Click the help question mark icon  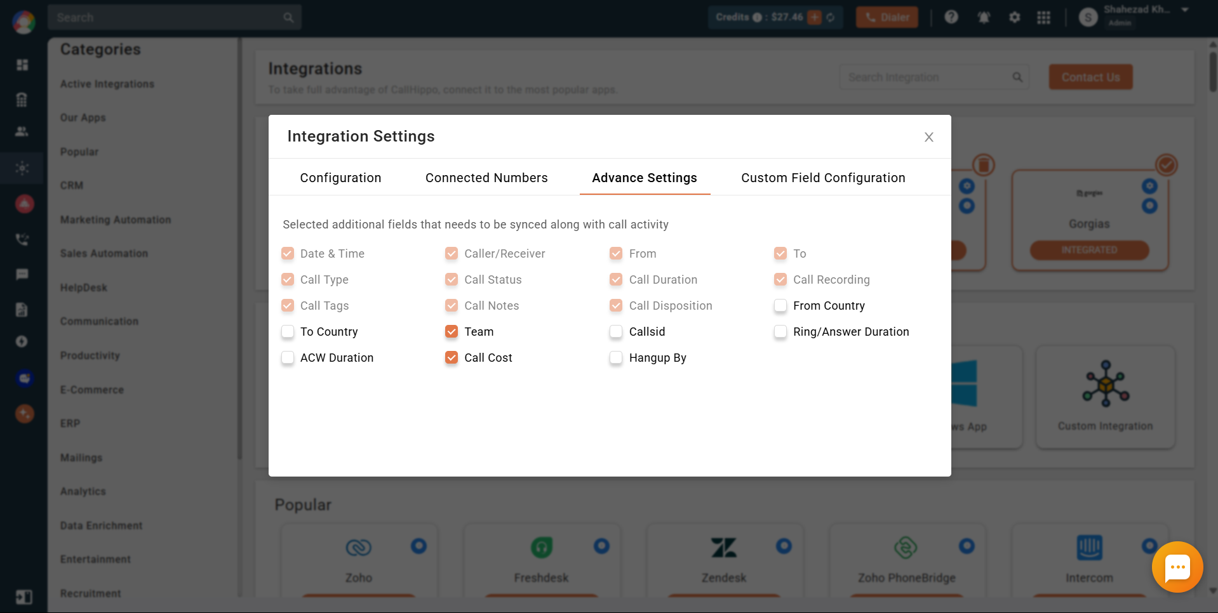point(951,17)
